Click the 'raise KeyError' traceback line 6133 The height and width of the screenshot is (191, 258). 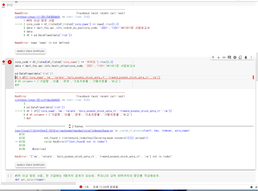click(76, 142)
